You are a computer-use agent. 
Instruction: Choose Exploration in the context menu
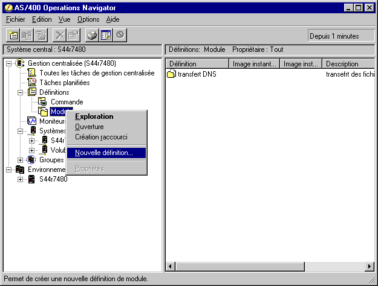[106, 116]
